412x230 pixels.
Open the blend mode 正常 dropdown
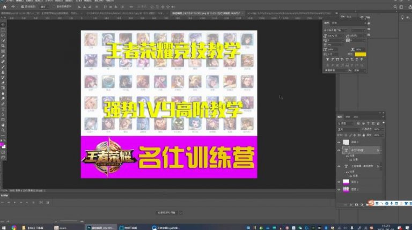(348, 129)
